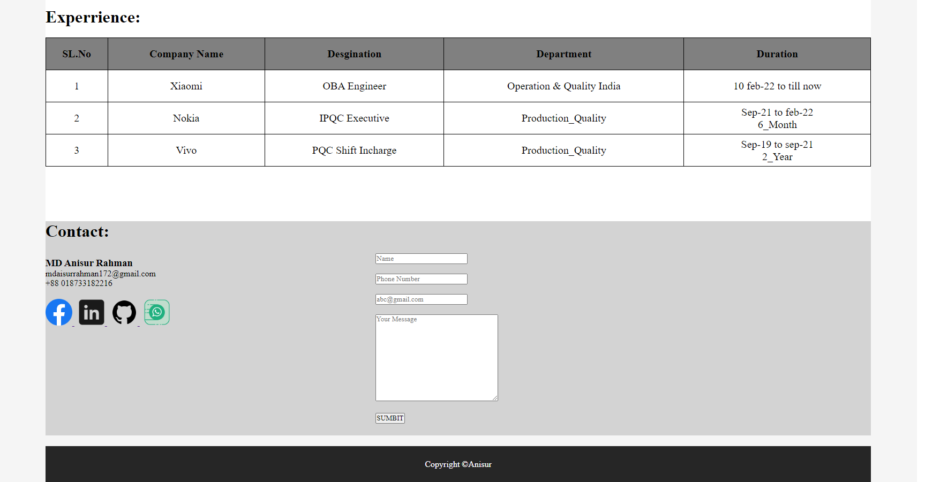This screenshot has width=925, height=482.
Task: Open the Facebook profile icon
Action: pyautogui.click(x=59, y=312)
